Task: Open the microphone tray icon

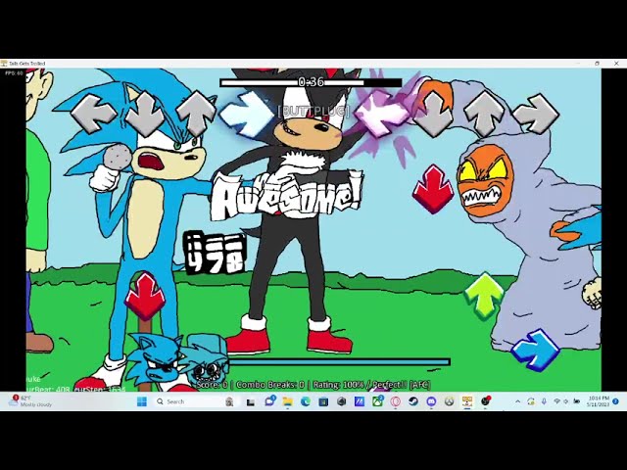Action: (x=545, y=401)
